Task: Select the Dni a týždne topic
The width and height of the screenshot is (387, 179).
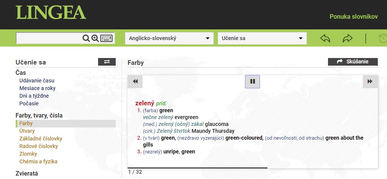Action: tap(34, 96)
